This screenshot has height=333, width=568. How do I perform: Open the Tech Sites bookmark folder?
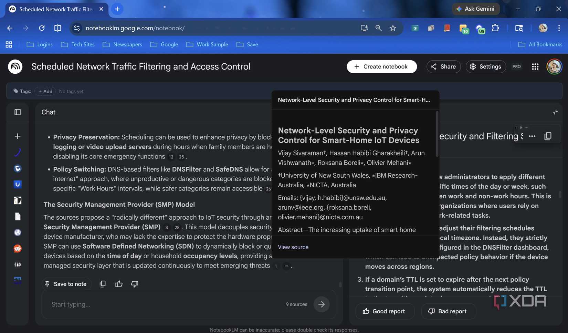coord(78,44)
